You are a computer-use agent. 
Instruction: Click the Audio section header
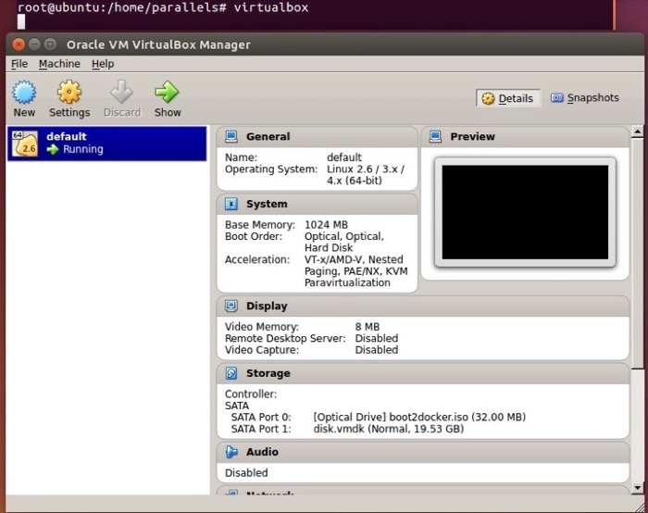pos(423,452)
